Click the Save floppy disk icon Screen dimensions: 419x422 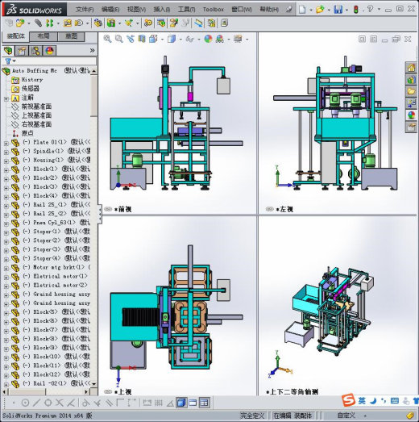tap(338, 10)
